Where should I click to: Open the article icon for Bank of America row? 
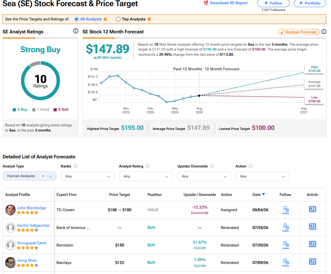coord(313,226)
